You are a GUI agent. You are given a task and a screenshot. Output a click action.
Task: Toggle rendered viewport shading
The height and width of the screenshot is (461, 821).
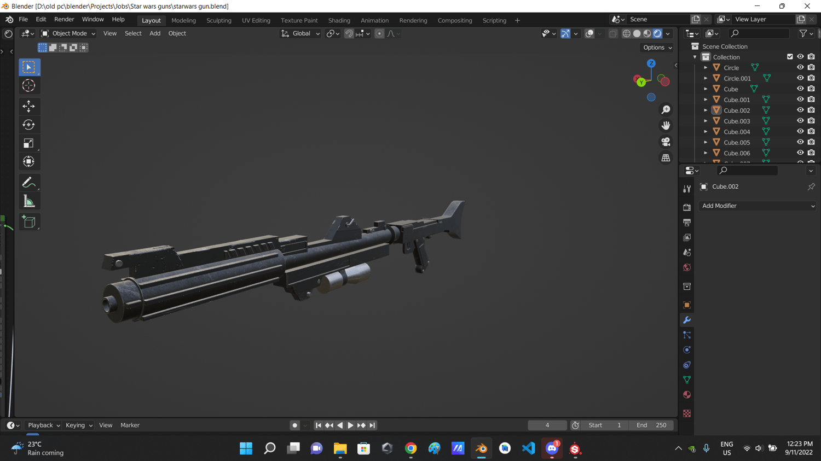tap(657, 33)
